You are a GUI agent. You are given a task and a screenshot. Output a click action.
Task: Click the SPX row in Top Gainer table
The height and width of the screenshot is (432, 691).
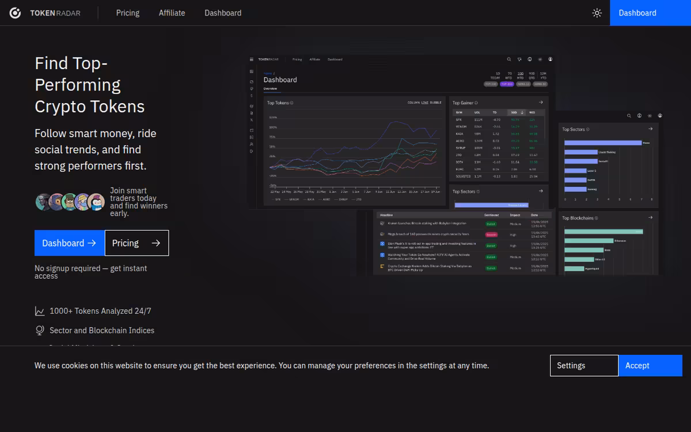click(499, 120)
